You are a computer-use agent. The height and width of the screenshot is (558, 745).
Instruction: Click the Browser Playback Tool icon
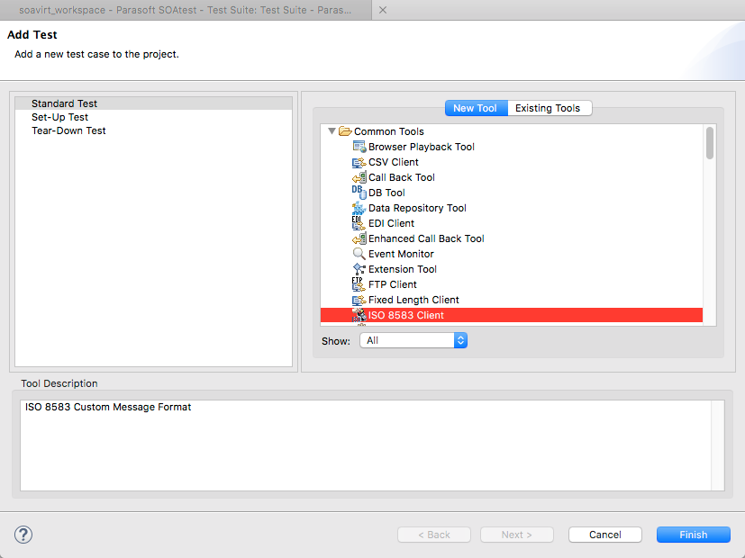click(359, 147)
